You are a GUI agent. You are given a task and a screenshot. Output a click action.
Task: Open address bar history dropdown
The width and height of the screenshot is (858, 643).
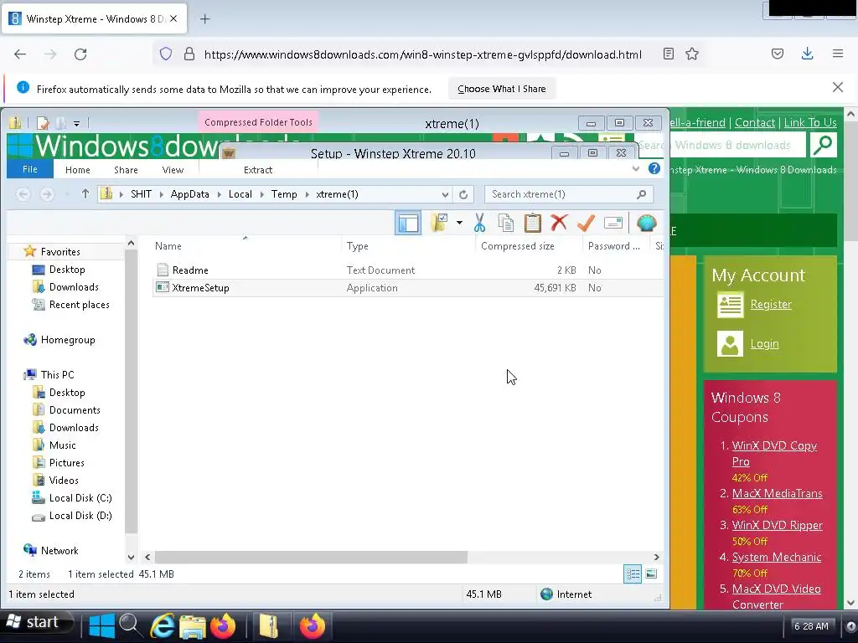tap(445, 194)
